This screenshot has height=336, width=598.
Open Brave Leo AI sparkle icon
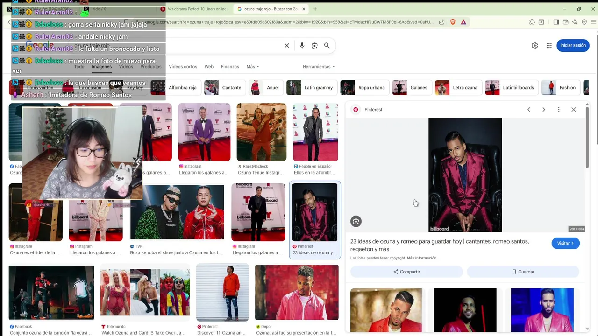point(575,22)
